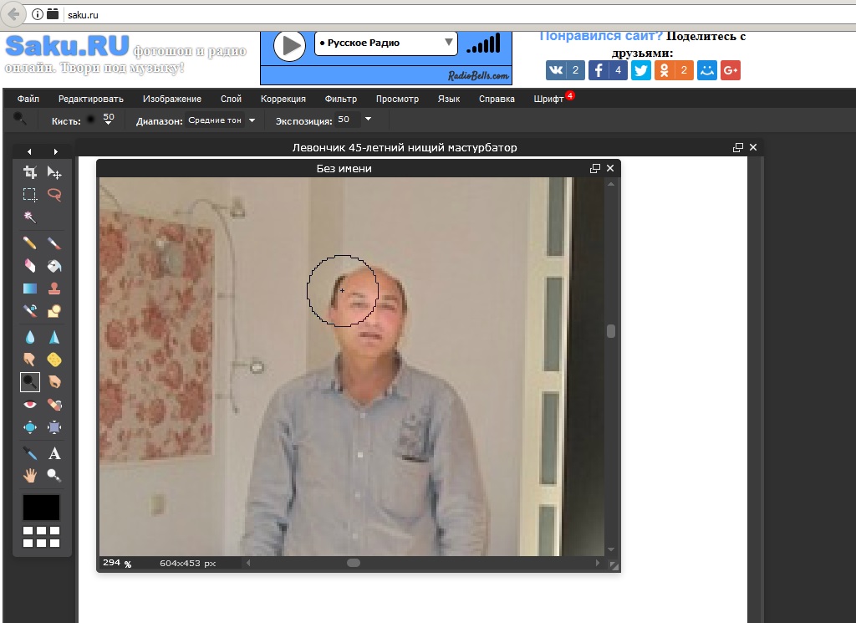Share on Facebook
Viewport: 856px width, 623px height.
[608, 70]
